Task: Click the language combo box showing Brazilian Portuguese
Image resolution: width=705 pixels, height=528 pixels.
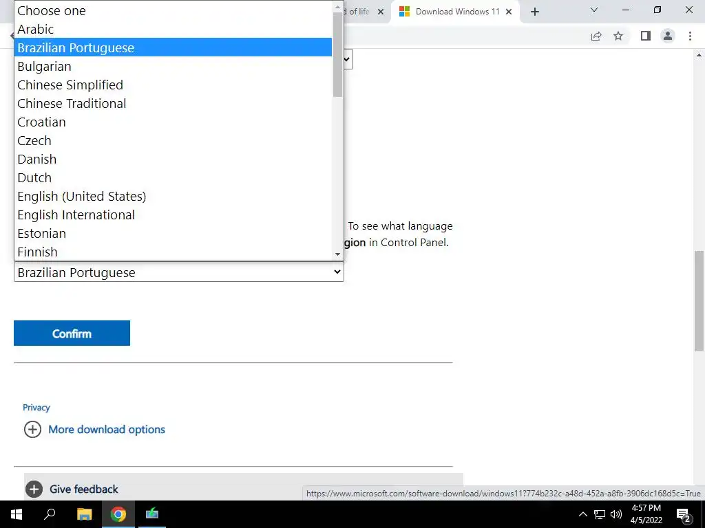Action: (179, 272)
